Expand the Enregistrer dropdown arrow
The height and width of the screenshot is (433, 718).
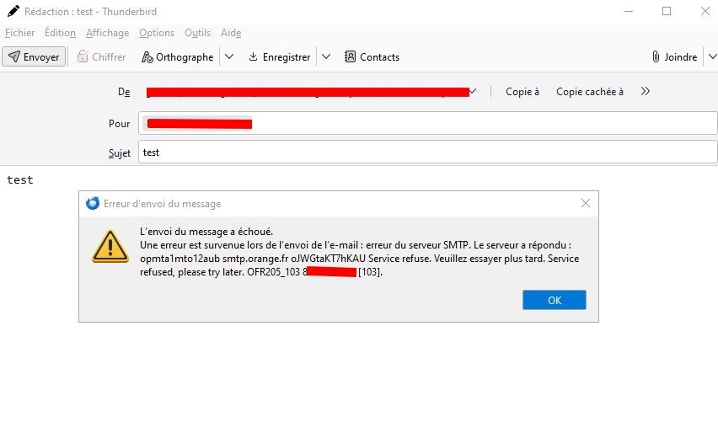tap(326, 56)
